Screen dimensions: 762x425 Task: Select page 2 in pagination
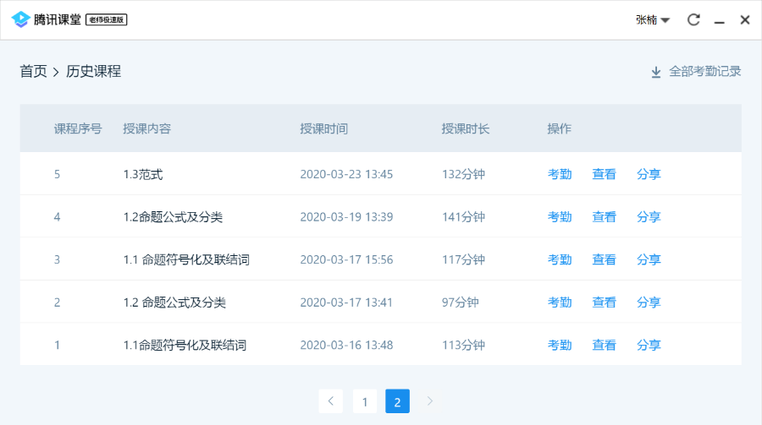(397, 401)
